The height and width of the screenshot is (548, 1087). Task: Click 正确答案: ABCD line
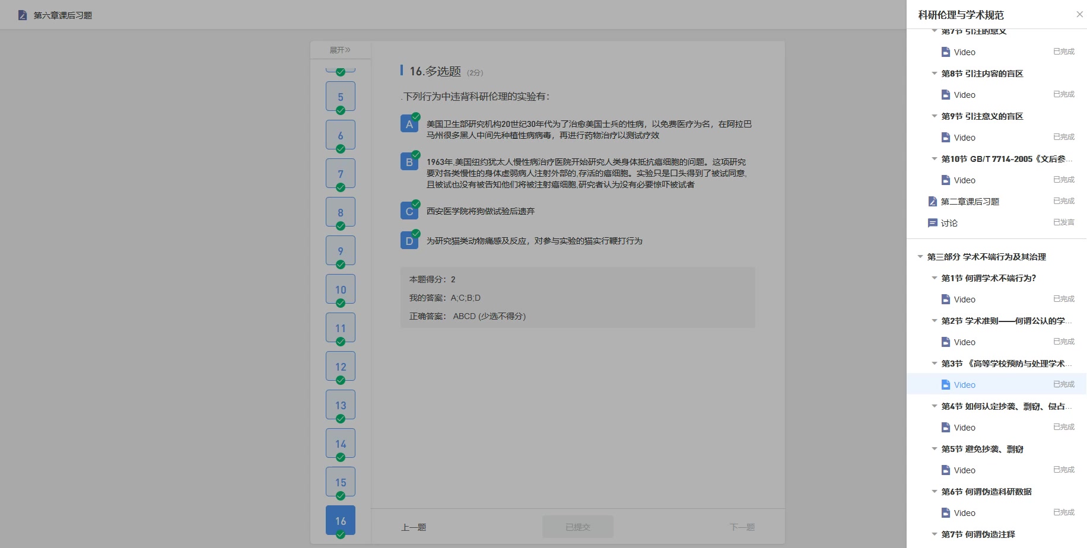[468, 316]
